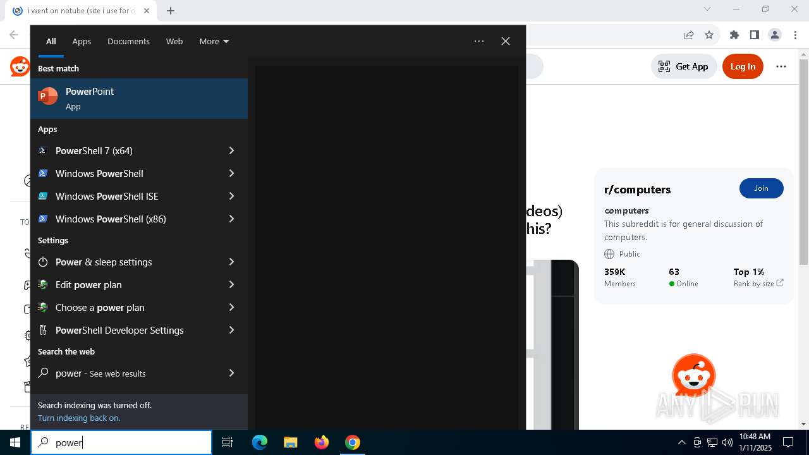The height and width of the screenshot is (455, 809).
Task: Expand web results arrow for power
Action: point(231,373)
